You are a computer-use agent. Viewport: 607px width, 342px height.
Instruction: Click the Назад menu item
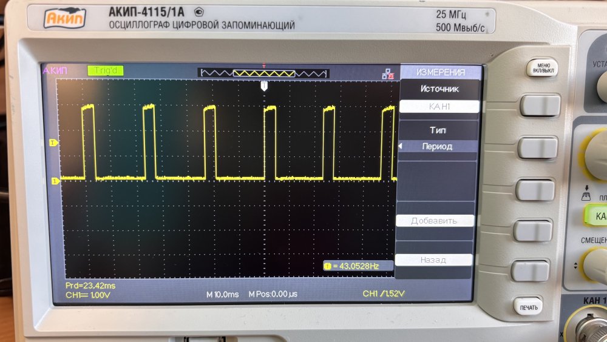tap(433, 260)
